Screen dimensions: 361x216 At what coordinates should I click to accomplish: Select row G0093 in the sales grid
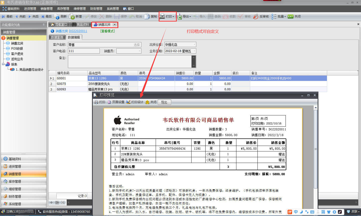click(188, 89)
